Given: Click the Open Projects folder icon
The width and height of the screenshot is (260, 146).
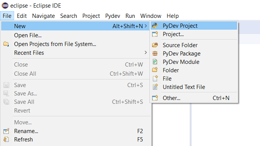Looking at the screenshot, I should tap(6, 44).
